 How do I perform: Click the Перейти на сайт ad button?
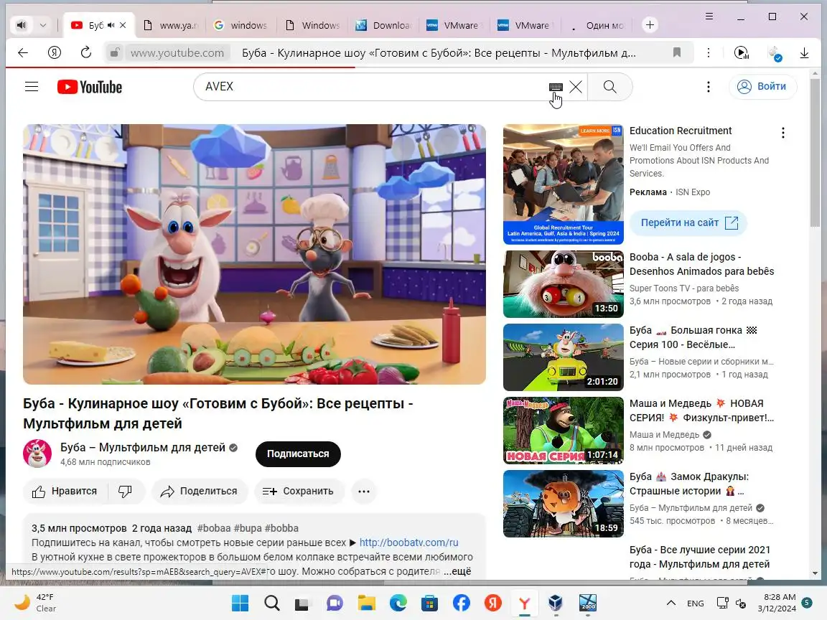pos(688,222)
